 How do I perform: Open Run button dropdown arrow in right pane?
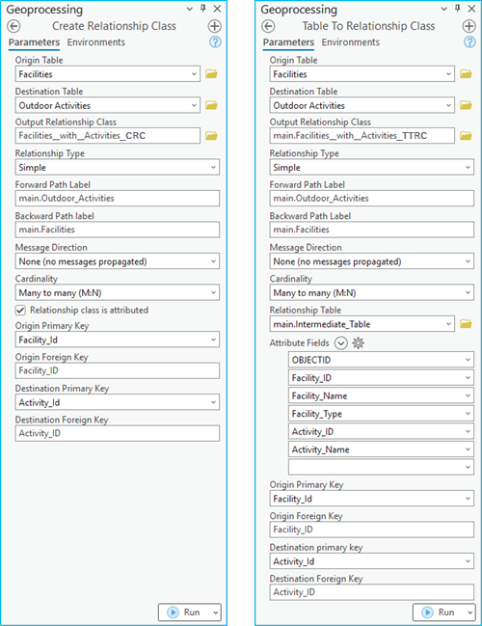[x=469, y=612]
